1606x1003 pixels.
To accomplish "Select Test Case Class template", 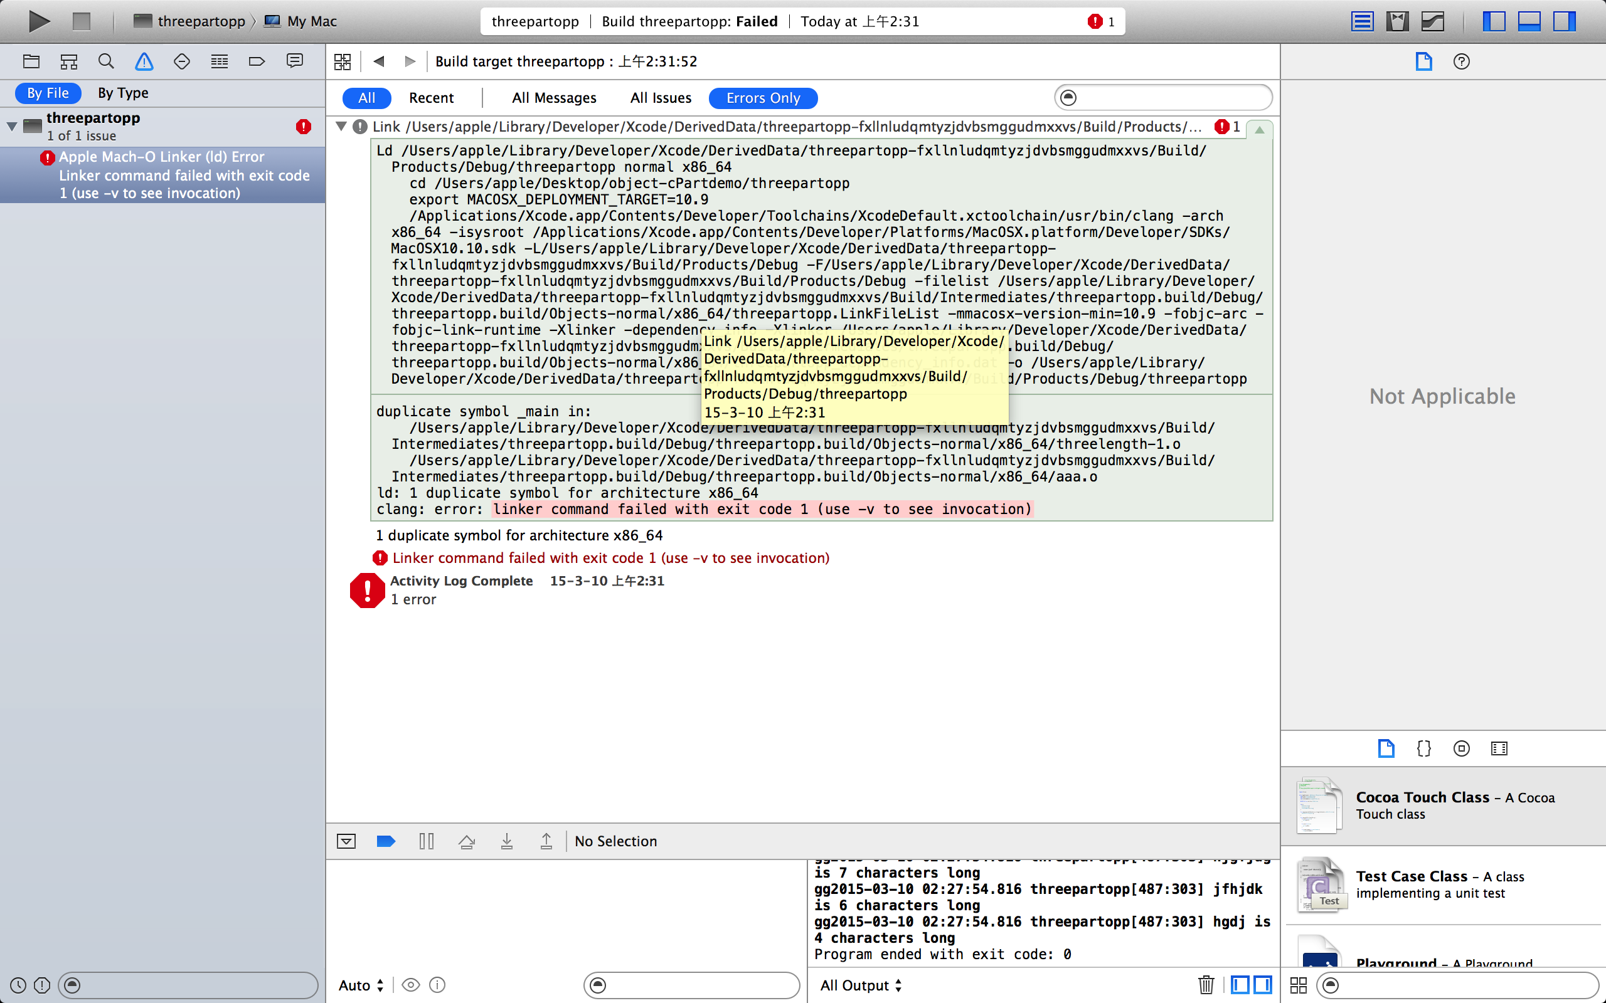I will tap(1444, 885).
